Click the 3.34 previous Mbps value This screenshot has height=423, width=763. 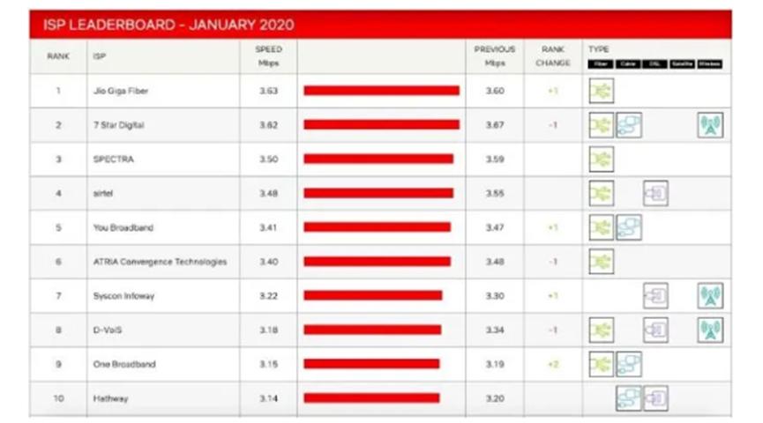pyautogui.click(x=495, y=330)
